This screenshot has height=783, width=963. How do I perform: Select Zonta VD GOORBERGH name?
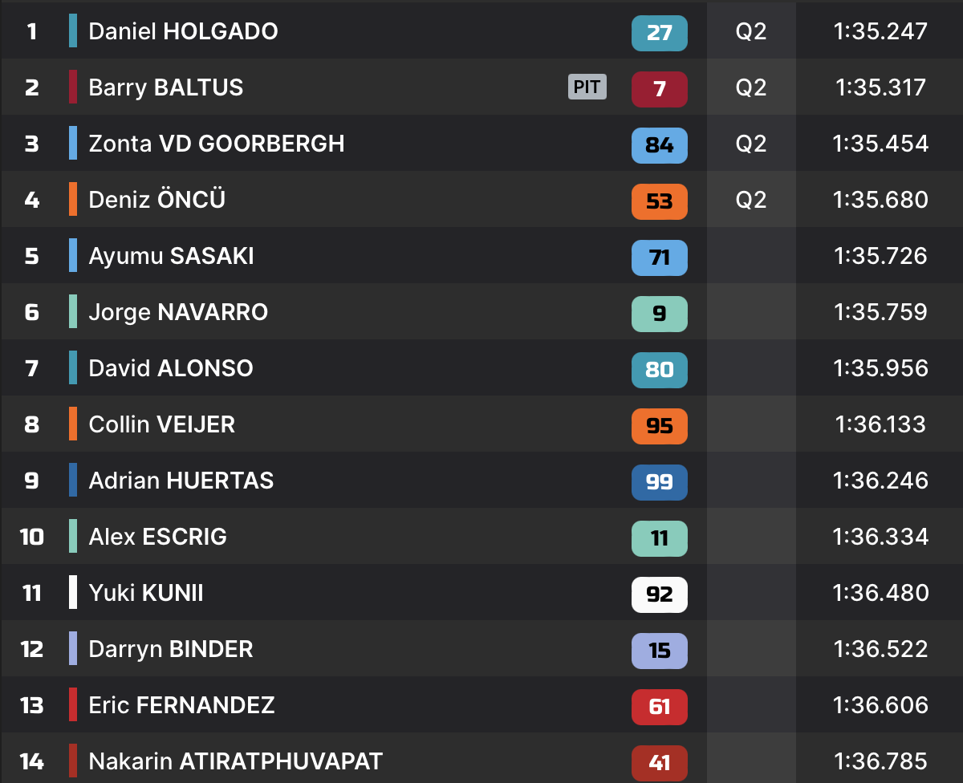[x=216, y=144]
